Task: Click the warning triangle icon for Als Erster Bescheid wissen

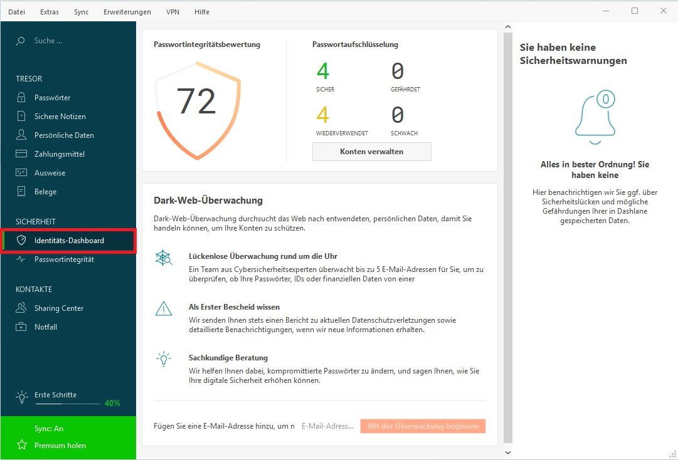Action: point(164,309)
